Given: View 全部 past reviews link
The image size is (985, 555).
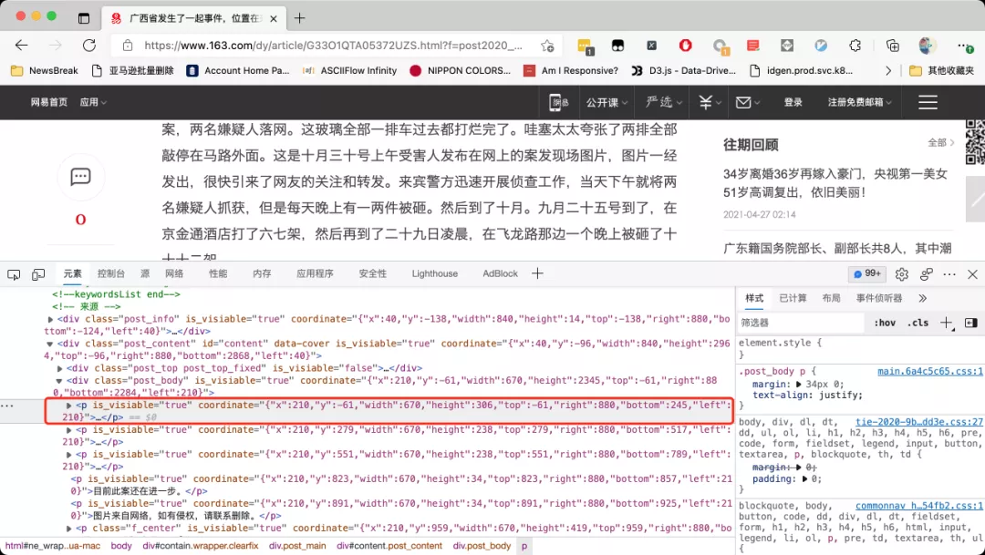Looking at the screenshot, I should coord(940,143).
